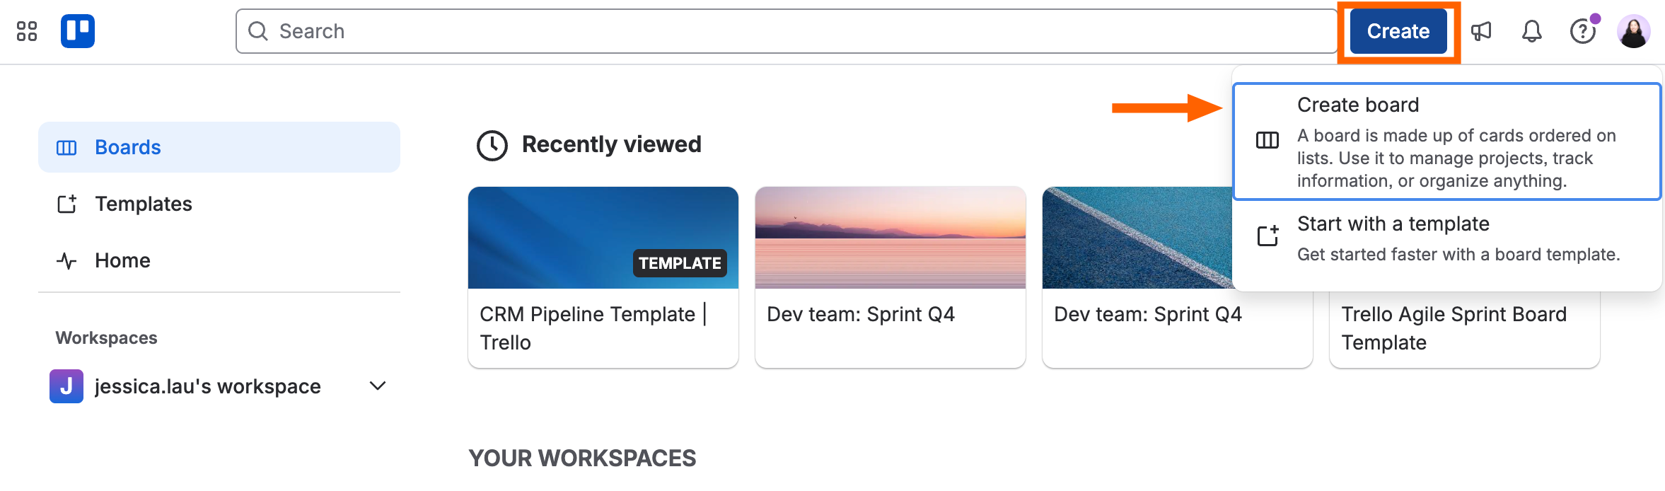Screen dimensions: 1665x491
Task: Open Boards in the sidebar
Action: pos(219,147)
